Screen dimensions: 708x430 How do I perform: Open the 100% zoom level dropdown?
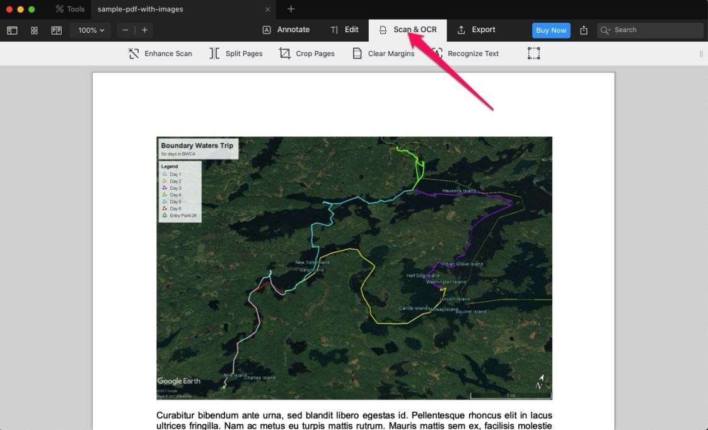tap(90, 30)
